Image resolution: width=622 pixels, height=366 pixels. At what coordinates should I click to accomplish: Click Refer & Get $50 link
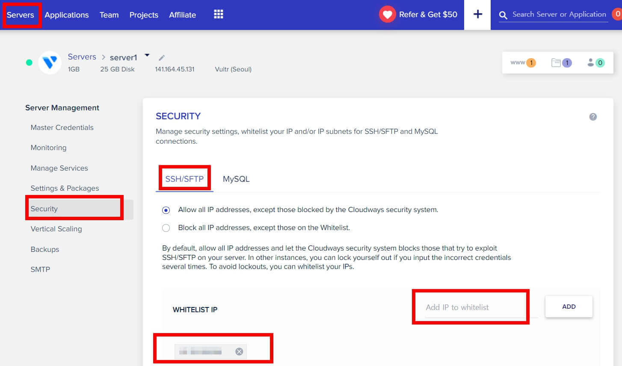click(x=428, y=15)
